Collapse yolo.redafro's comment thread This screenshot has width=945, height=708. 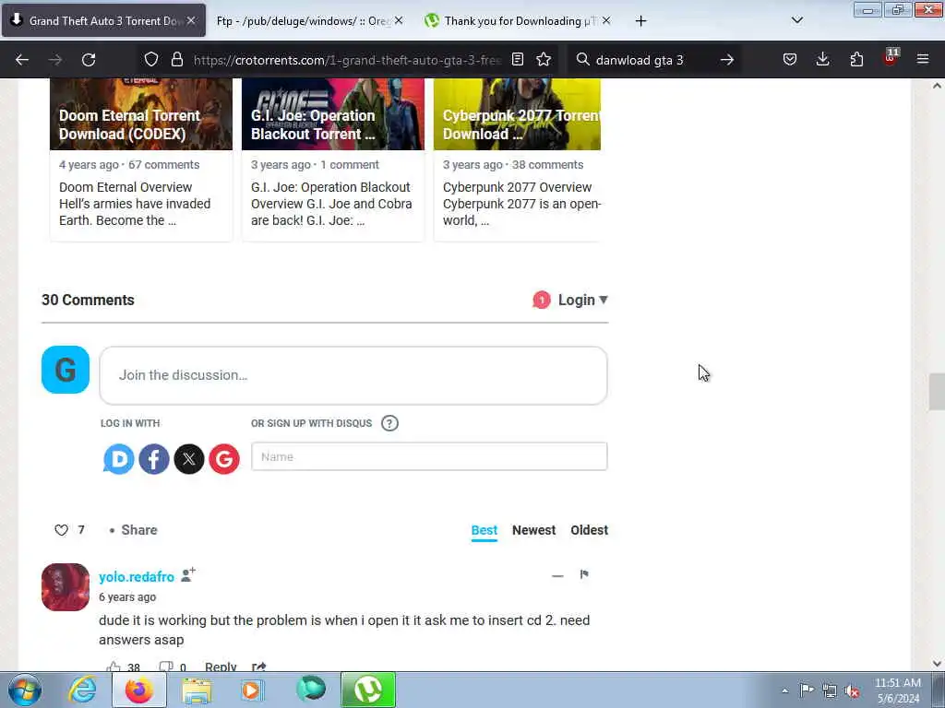tap(557, 576)
